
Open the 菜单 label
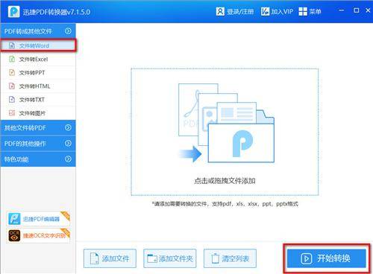click(x=315, y=11)
